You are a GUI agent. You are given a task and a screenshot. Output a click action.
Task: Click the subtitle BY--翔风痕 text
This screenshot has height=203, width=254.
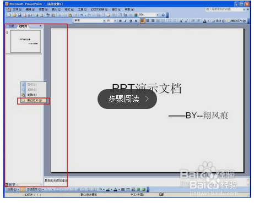tap(198, 116)
